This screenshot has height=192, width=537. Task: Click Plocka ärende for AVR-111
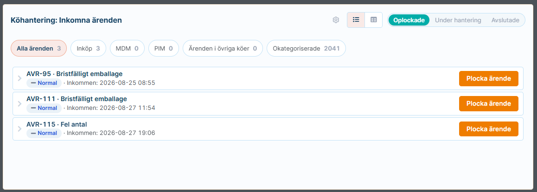(489, 104)
